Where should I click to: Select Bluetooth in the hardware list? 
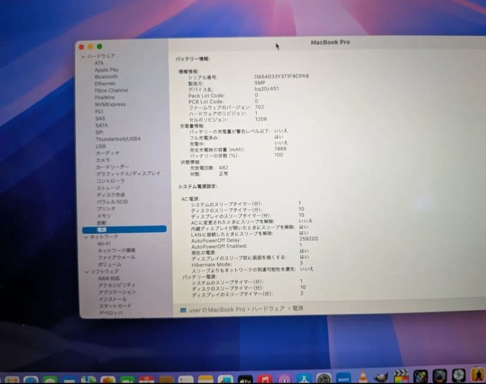tap(106, 77)
